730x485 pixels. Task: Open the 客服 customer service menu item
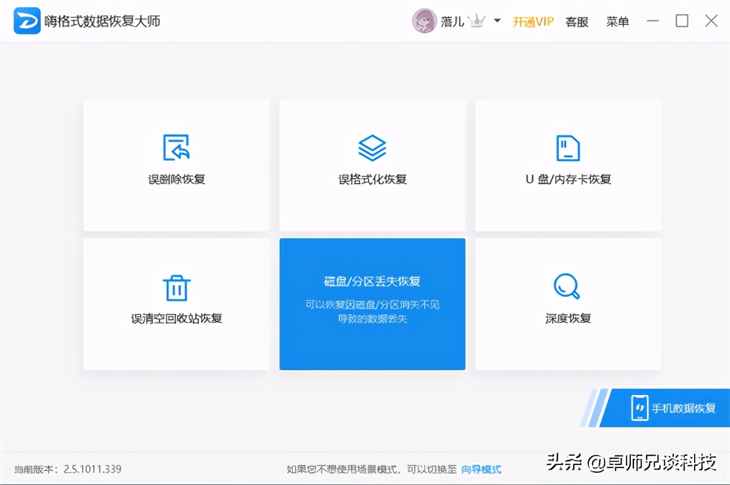click(576, 21)
